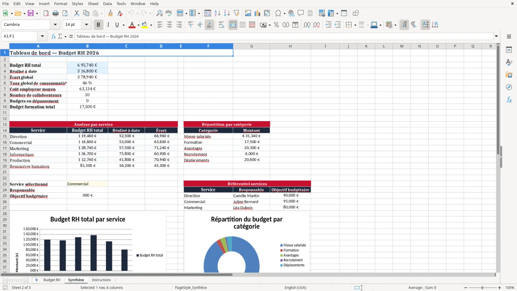
Task: Format as percent
Action: [277, 25]
